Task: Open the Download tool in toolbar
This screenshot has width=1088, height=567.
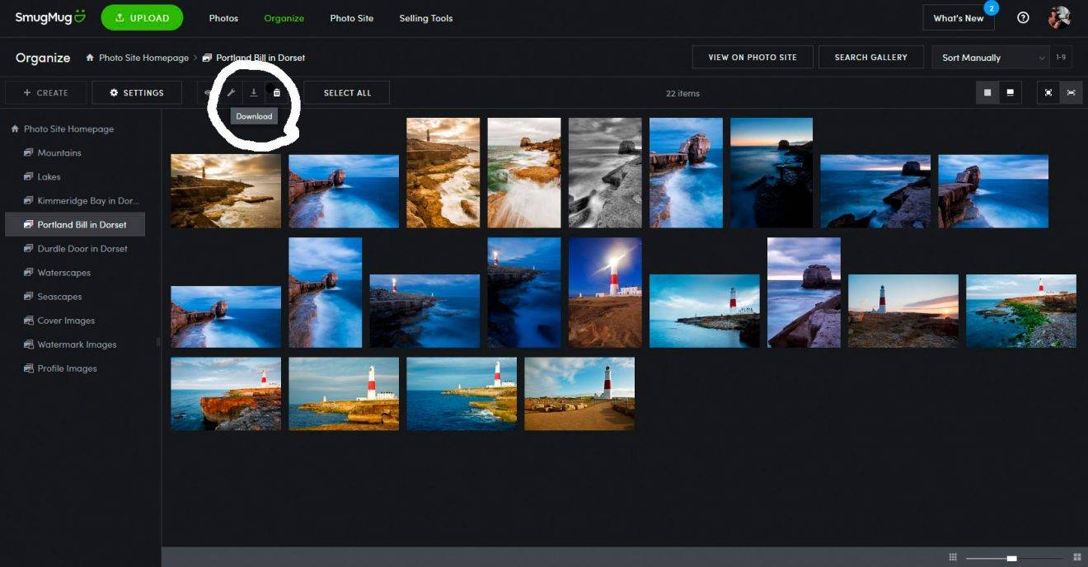Action: (x=254, y=92)
